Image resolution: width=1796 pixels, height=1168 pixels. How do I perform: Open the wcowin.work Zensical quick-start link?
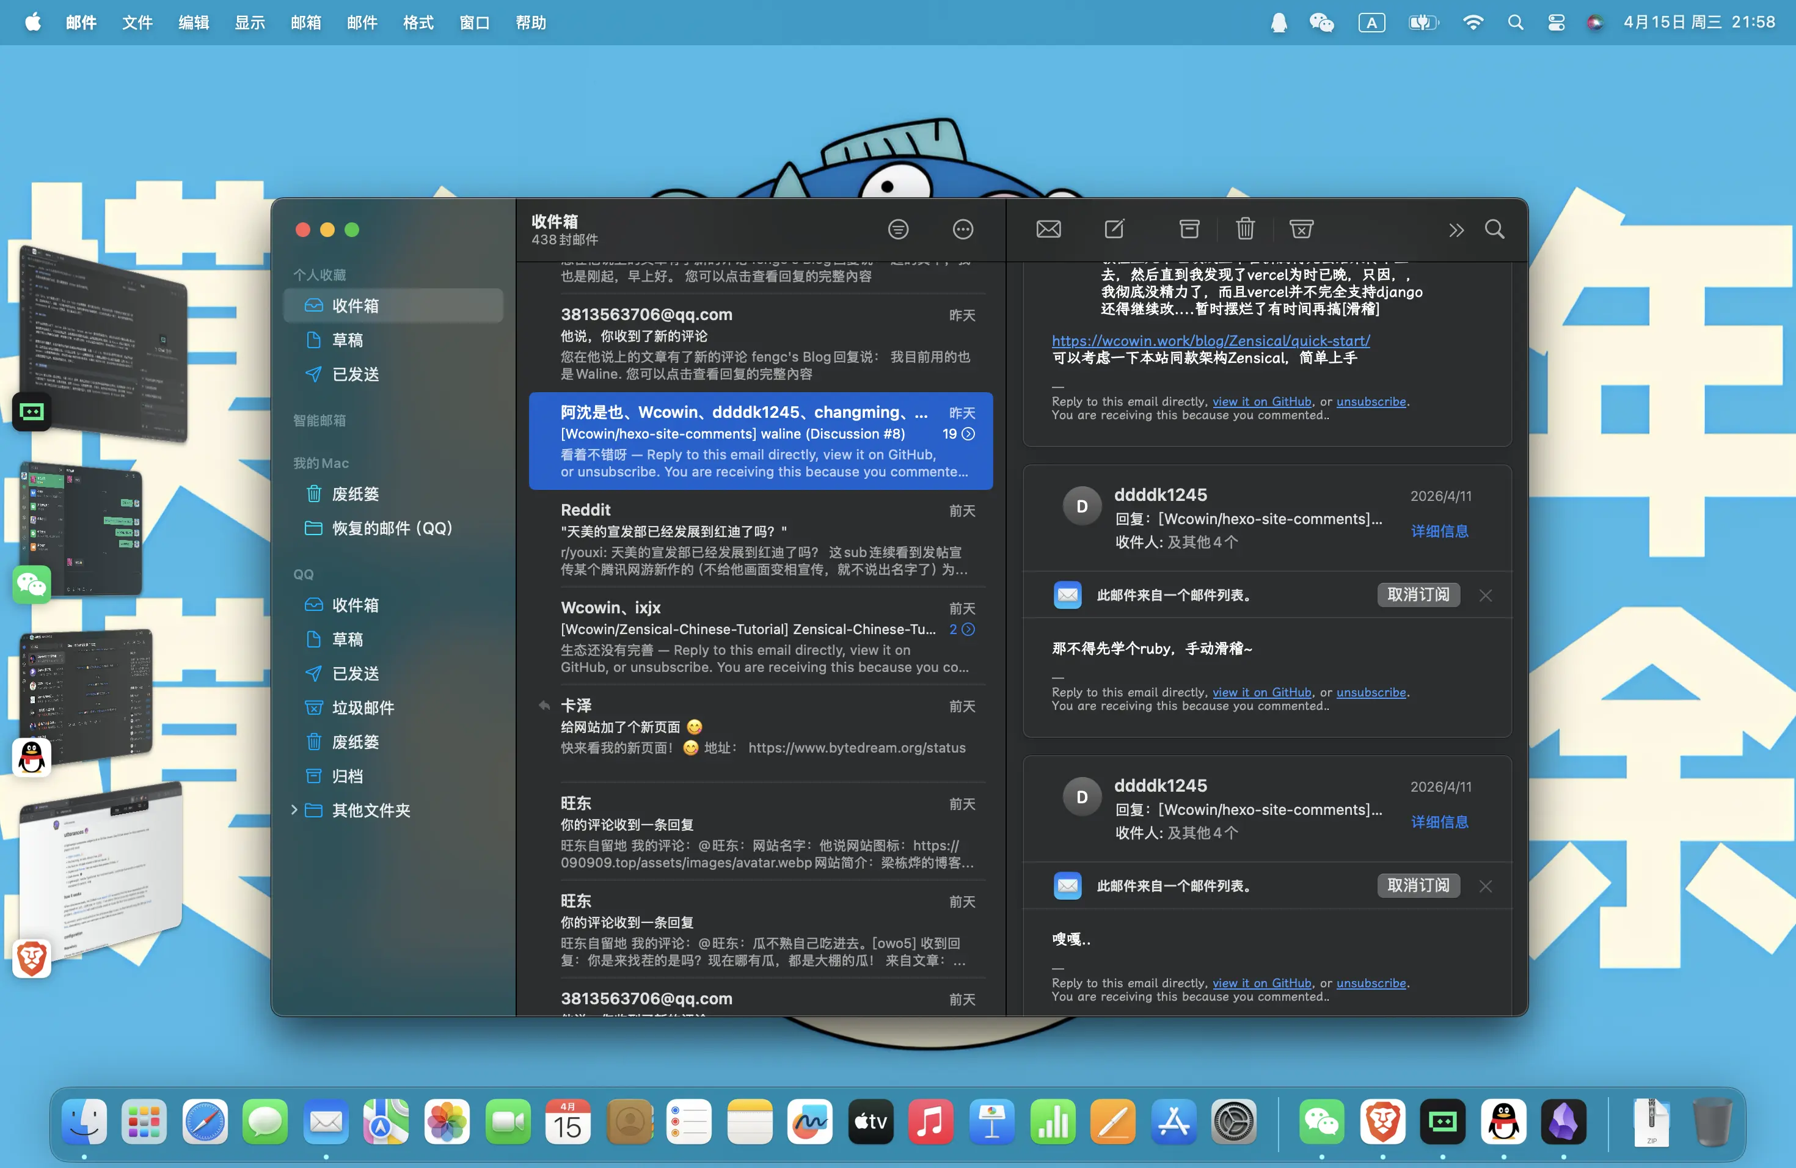click(1210, 341)
